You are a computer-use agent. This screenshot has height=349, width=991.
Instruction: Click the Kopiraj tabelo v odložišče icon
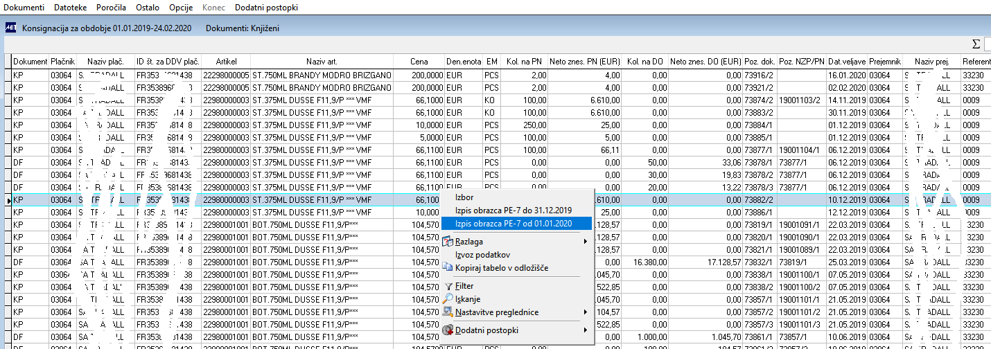[x=448, y=267]
